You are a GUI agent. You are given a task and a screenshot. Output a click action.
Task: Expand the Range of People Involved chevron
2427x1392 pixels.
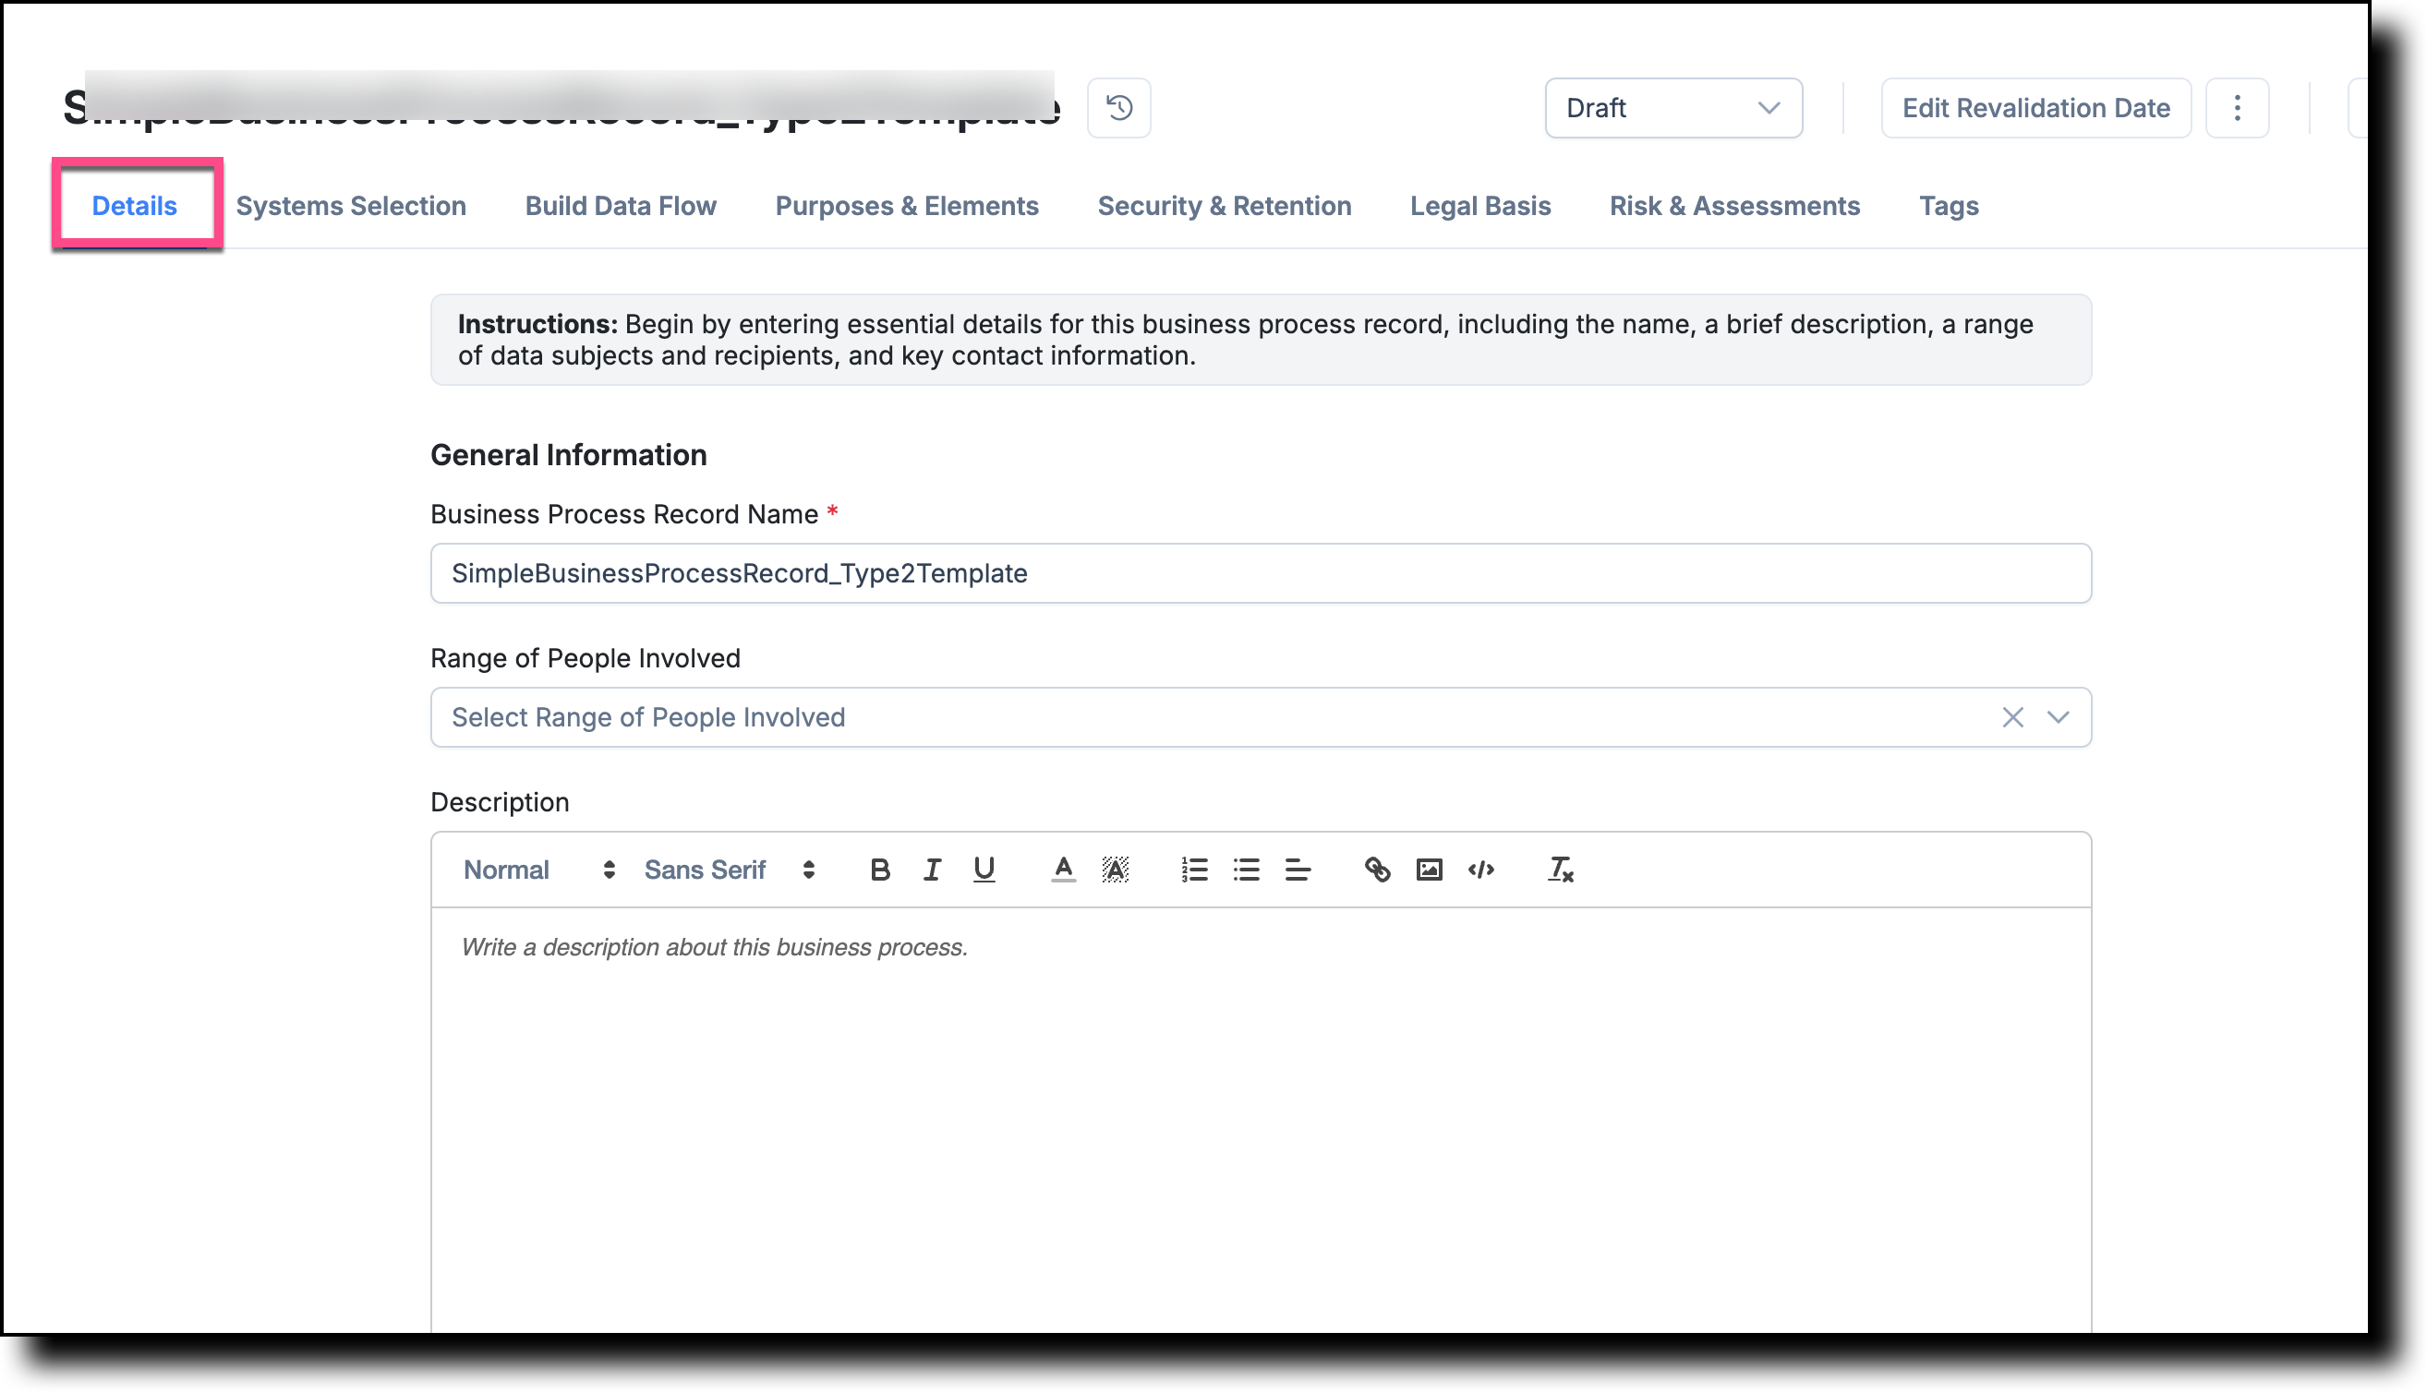(x=2058, y=718)
